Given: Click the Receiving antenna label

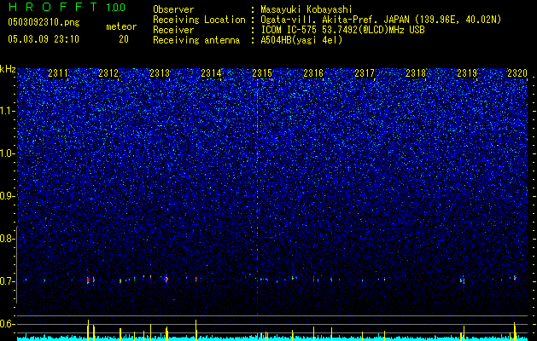Looking at the screenshot, I should [196, 40].
